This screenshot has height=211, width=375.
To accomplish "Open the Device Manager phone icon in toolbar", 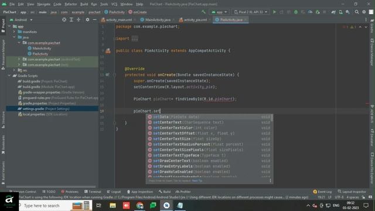I will tap(340, 12).
